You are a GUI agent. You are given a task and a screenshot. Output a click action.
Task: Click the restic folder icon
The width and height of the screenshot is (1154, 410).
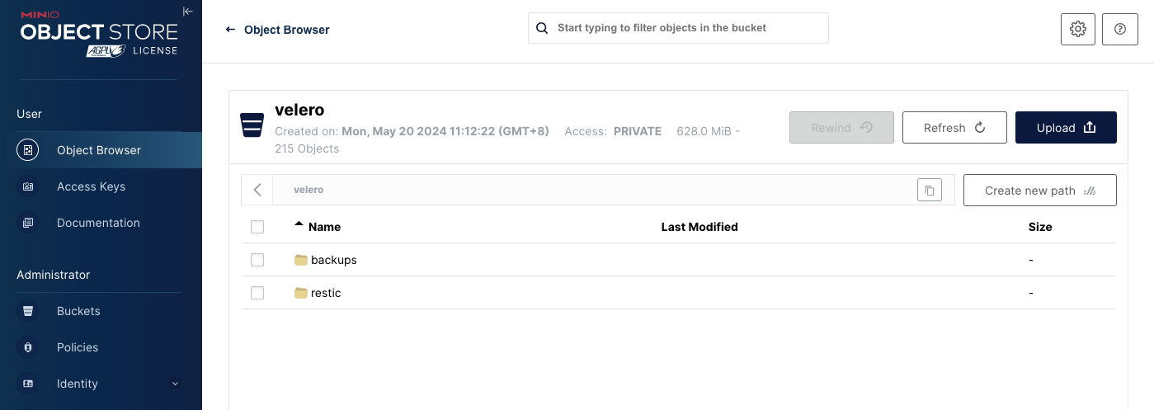click(301, 293)
